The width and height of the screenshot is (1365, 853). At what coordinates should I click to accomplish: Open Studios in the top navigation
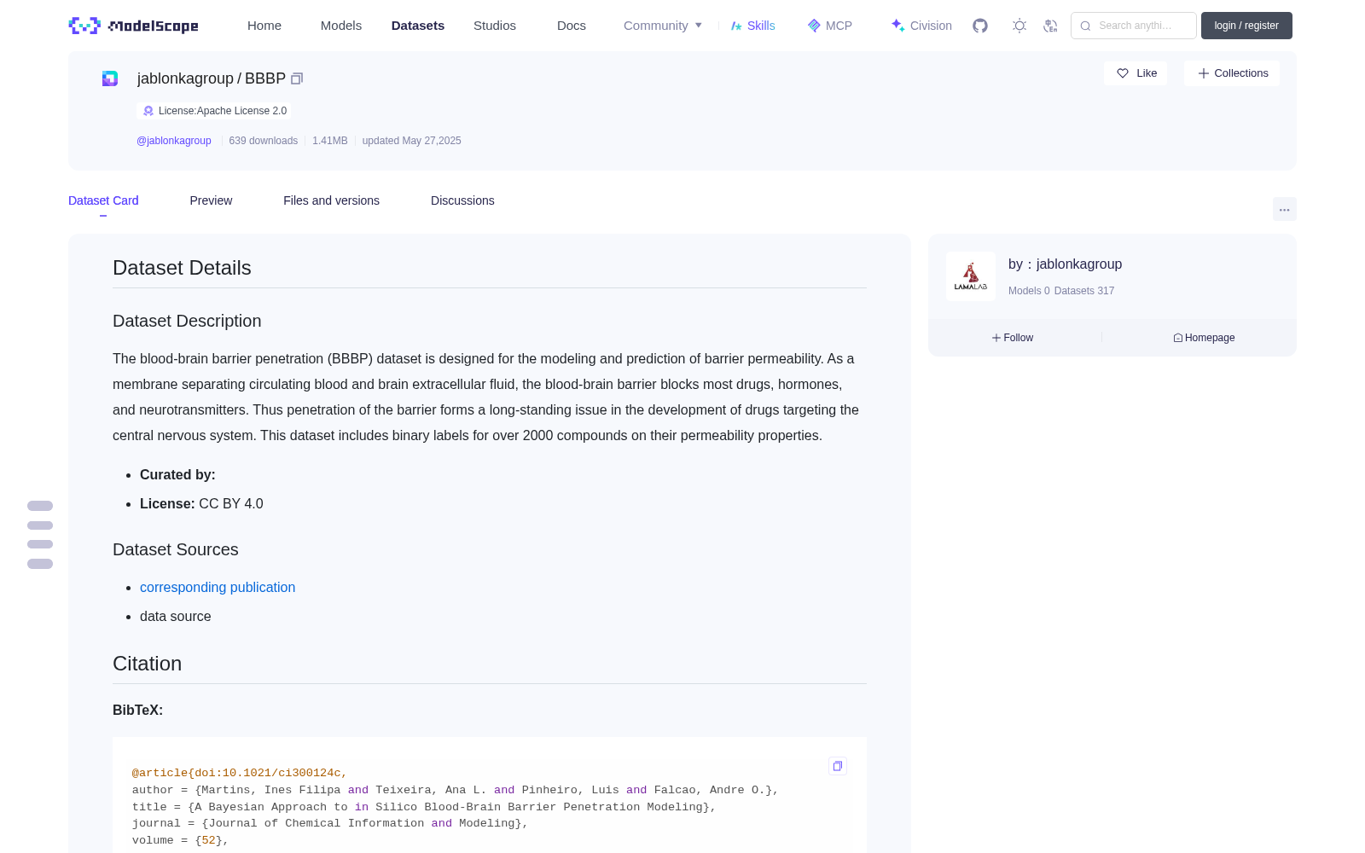(x=495, y=26)
